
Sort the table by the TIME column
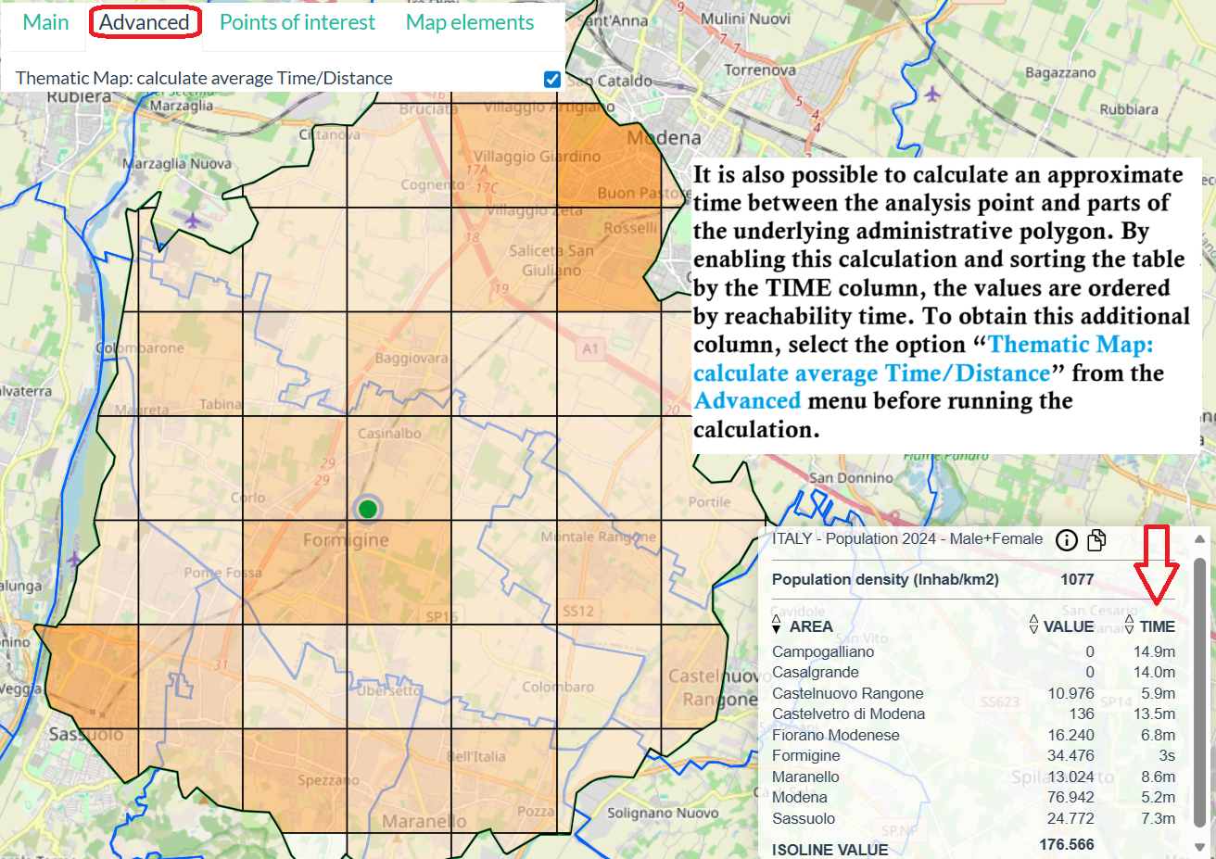point(1157,626)
